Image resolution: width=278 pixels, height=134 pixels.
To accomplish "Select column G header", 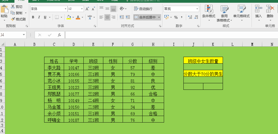I will [x=132, y=44].
